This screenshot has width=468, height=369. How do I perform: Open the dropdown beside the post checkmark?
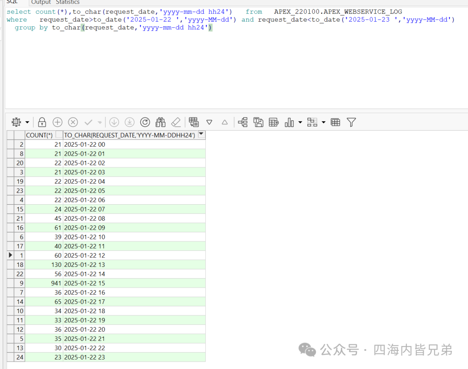100,122
